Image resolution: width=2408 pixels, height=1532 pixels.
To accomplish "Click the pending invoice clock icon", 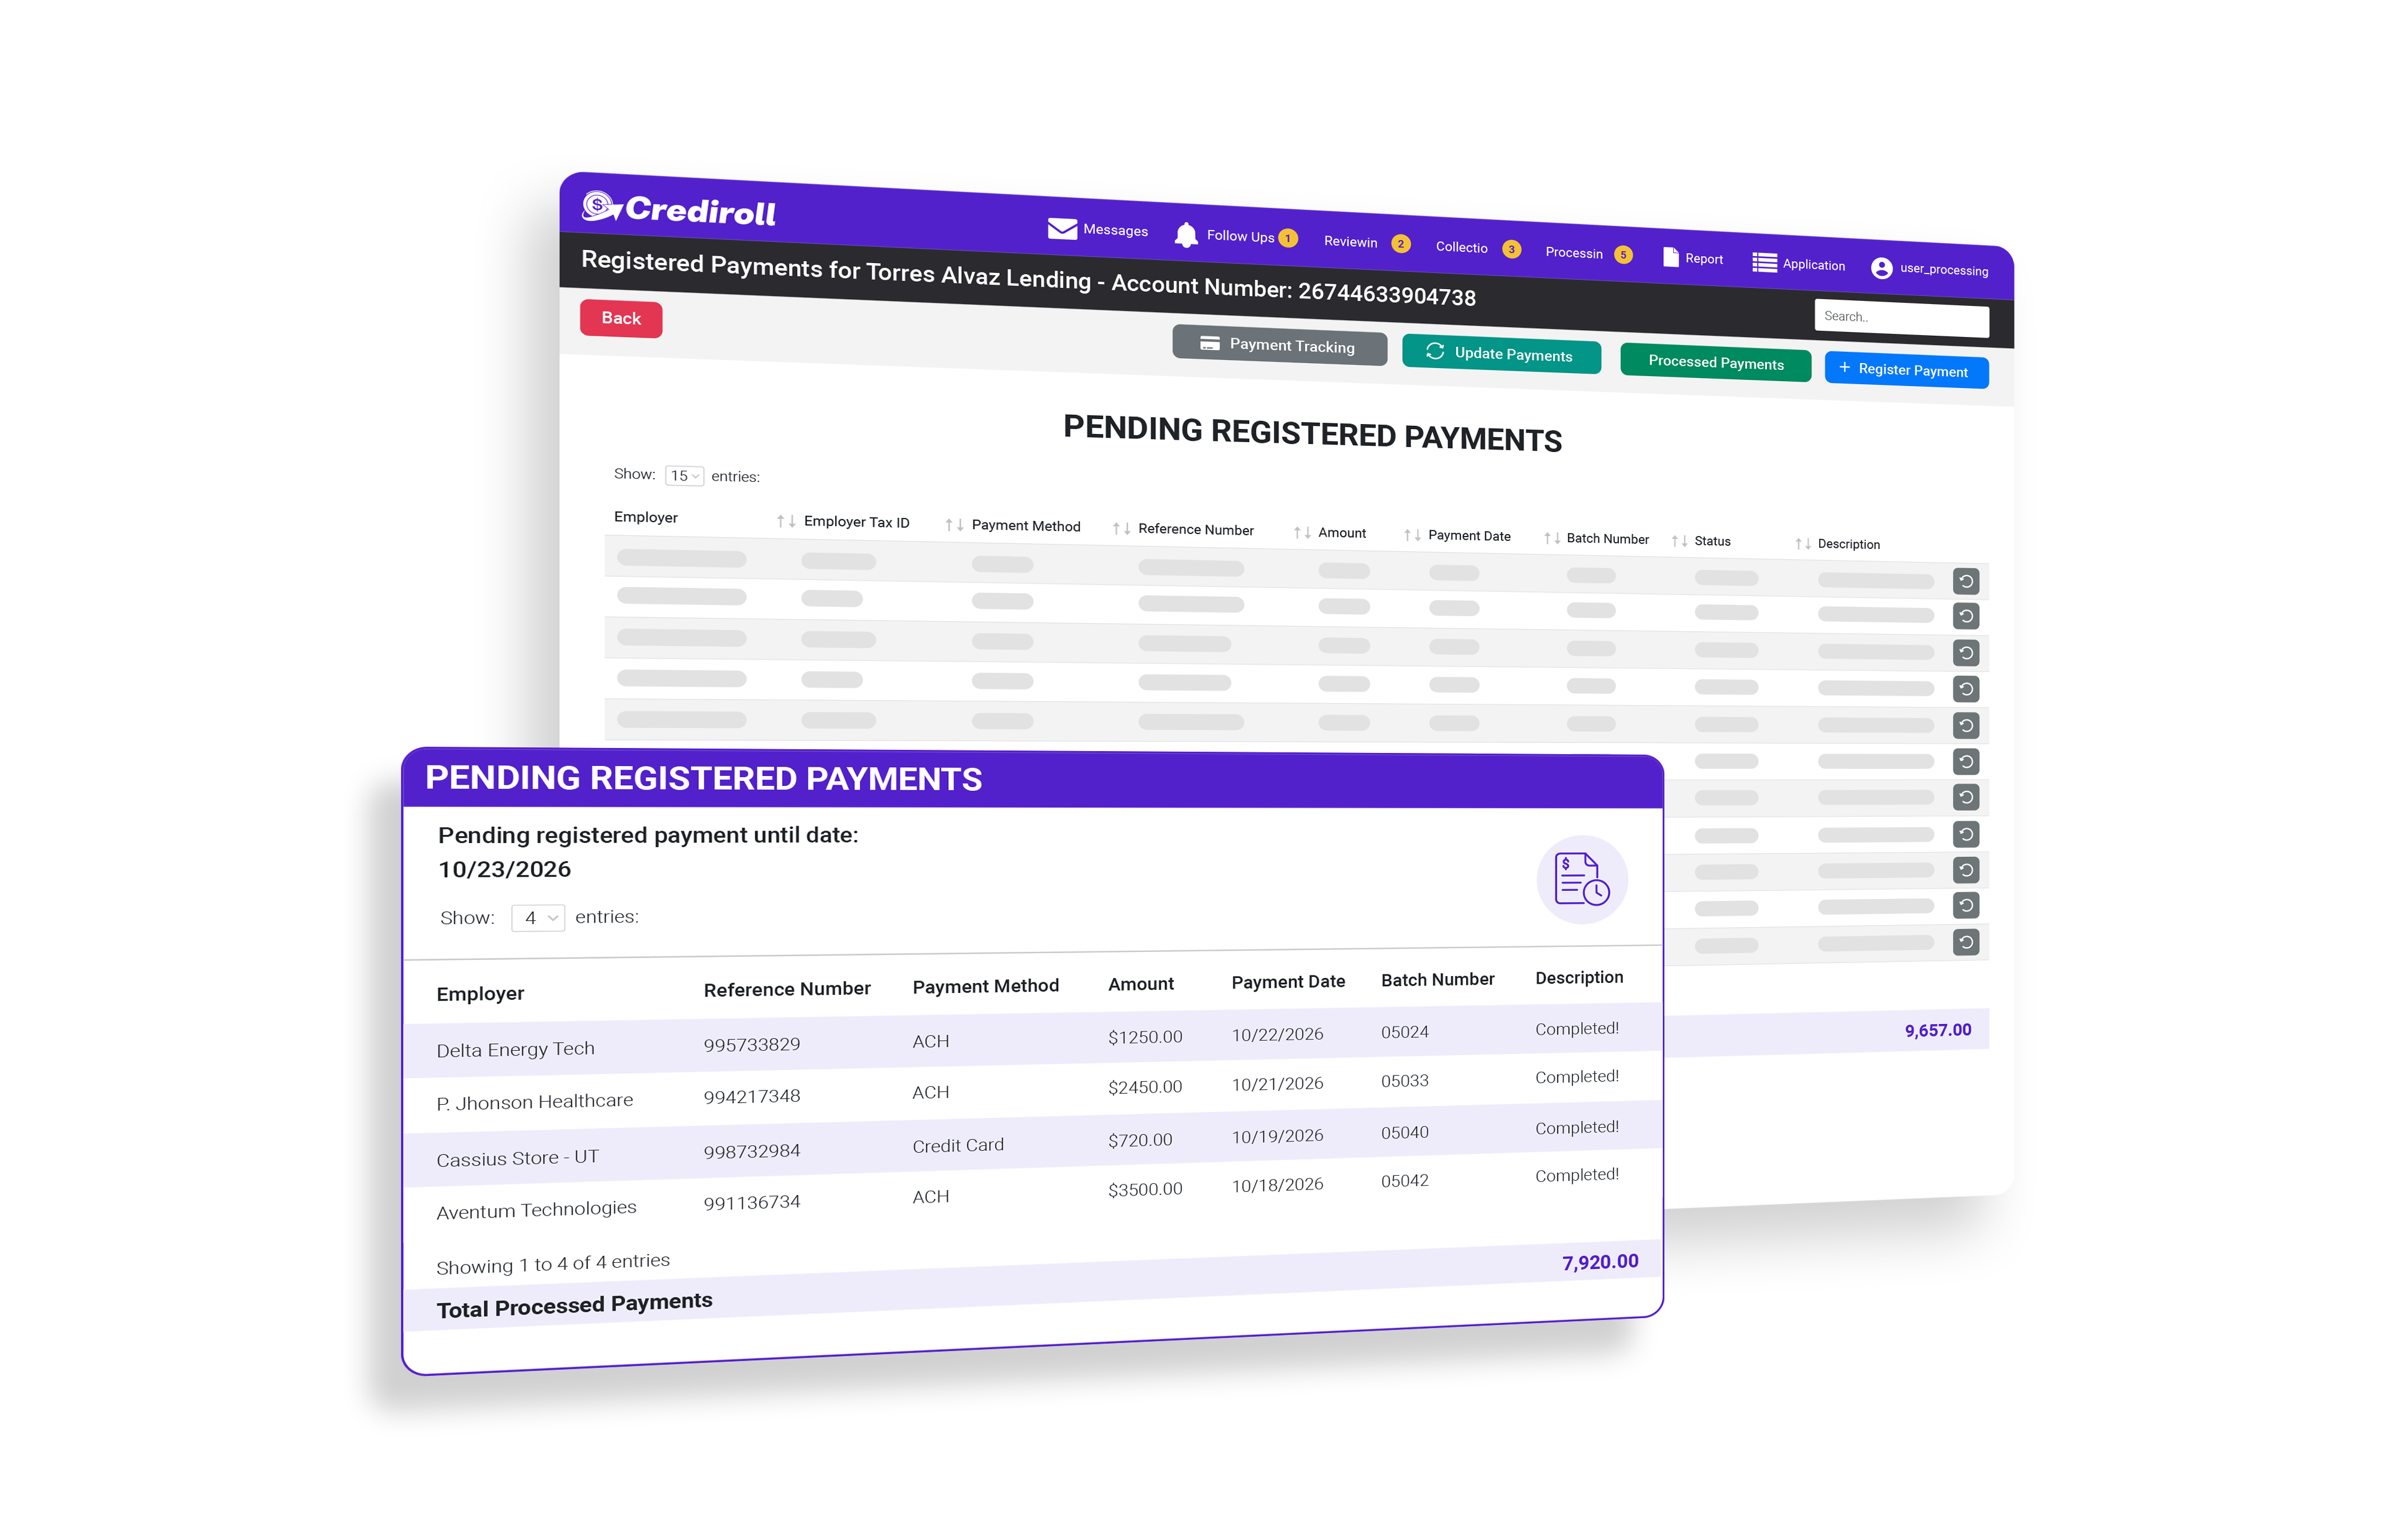I will (x=1582, y=879).
